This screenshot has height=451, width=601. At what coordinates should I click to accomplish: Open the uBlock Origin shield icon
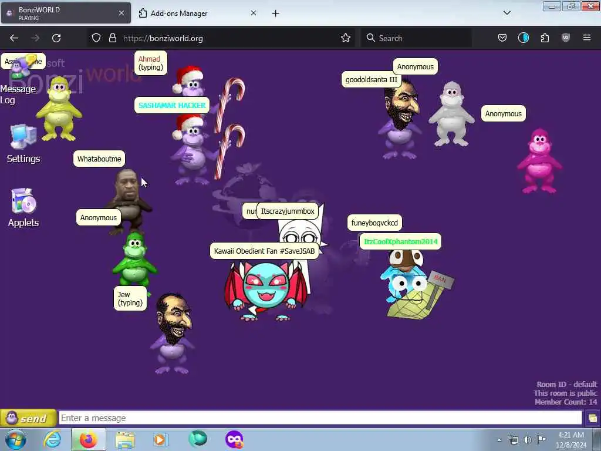click(x=566, y=38)
